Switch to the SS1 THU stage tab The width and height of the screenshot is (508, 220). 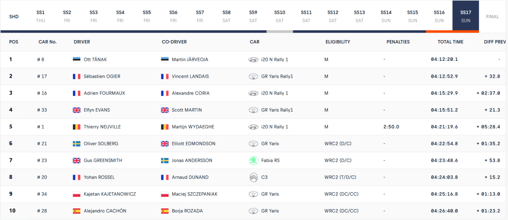[x=41, y=16]
